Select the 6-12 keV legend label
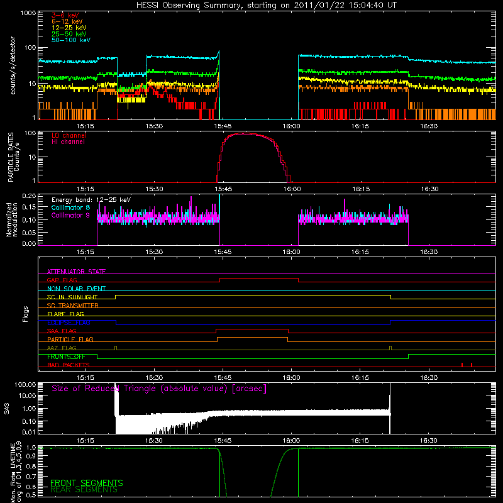Screen dimensions: 503x503 (x=67, y=21)
